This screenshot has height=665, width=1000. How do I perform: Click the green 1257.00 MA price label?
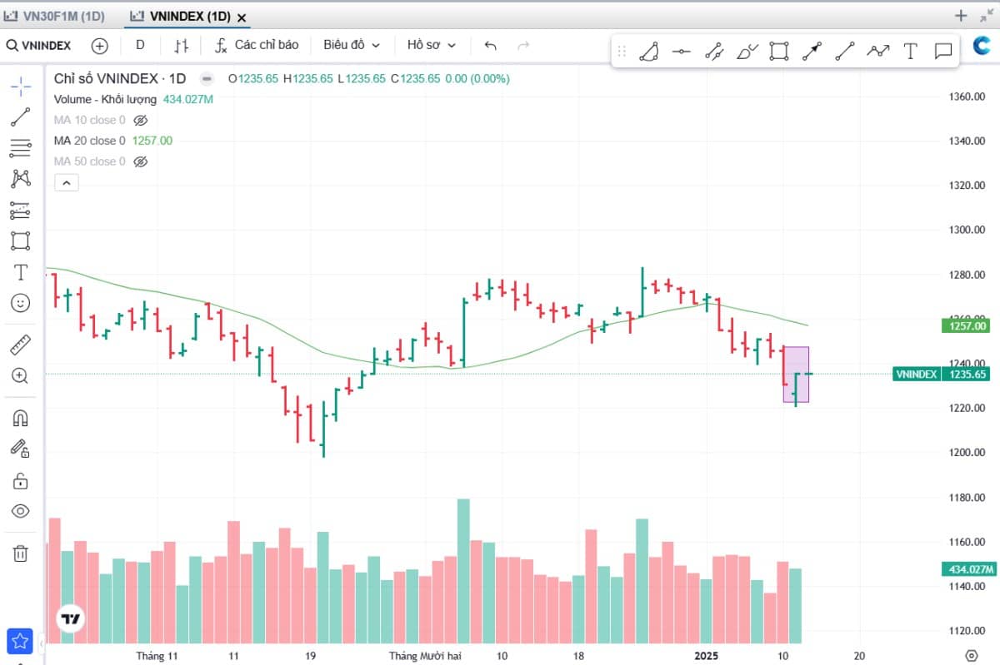[x=967, y=326]
